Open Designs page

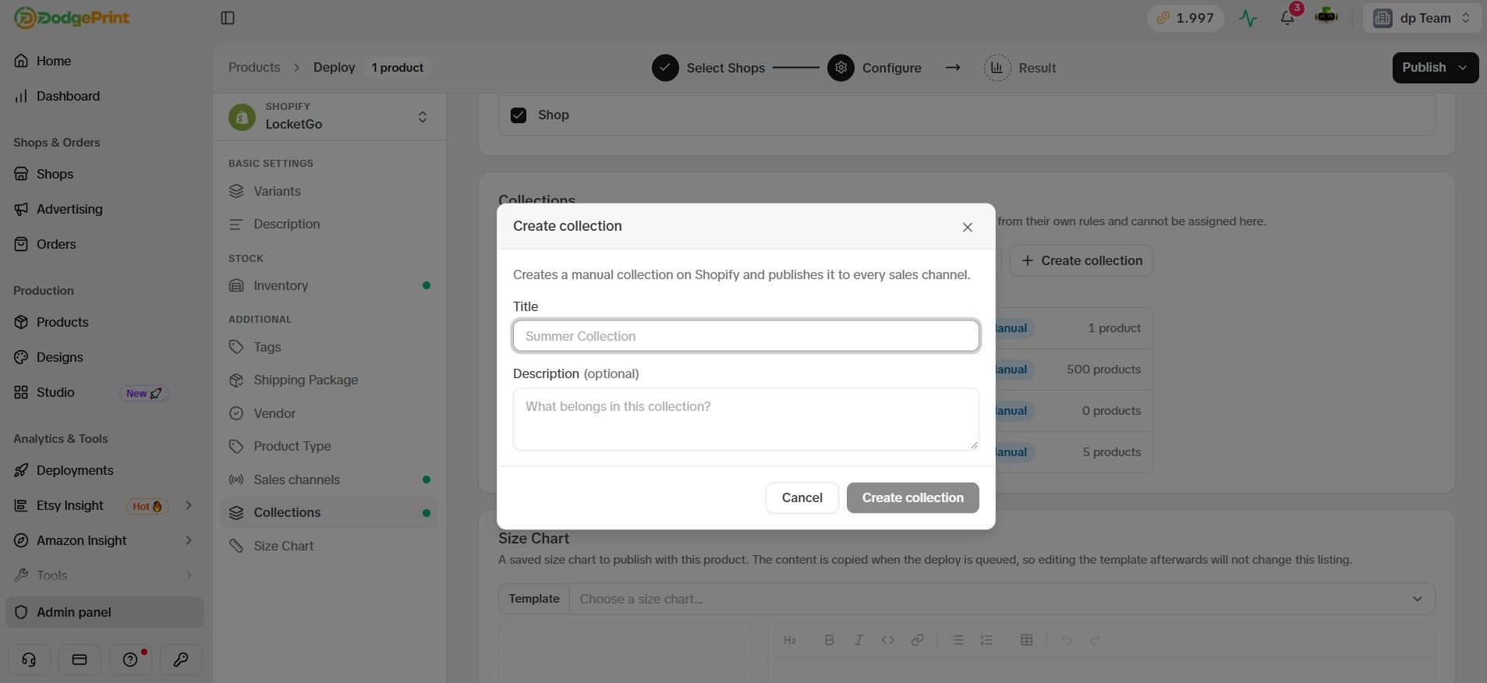59,357
